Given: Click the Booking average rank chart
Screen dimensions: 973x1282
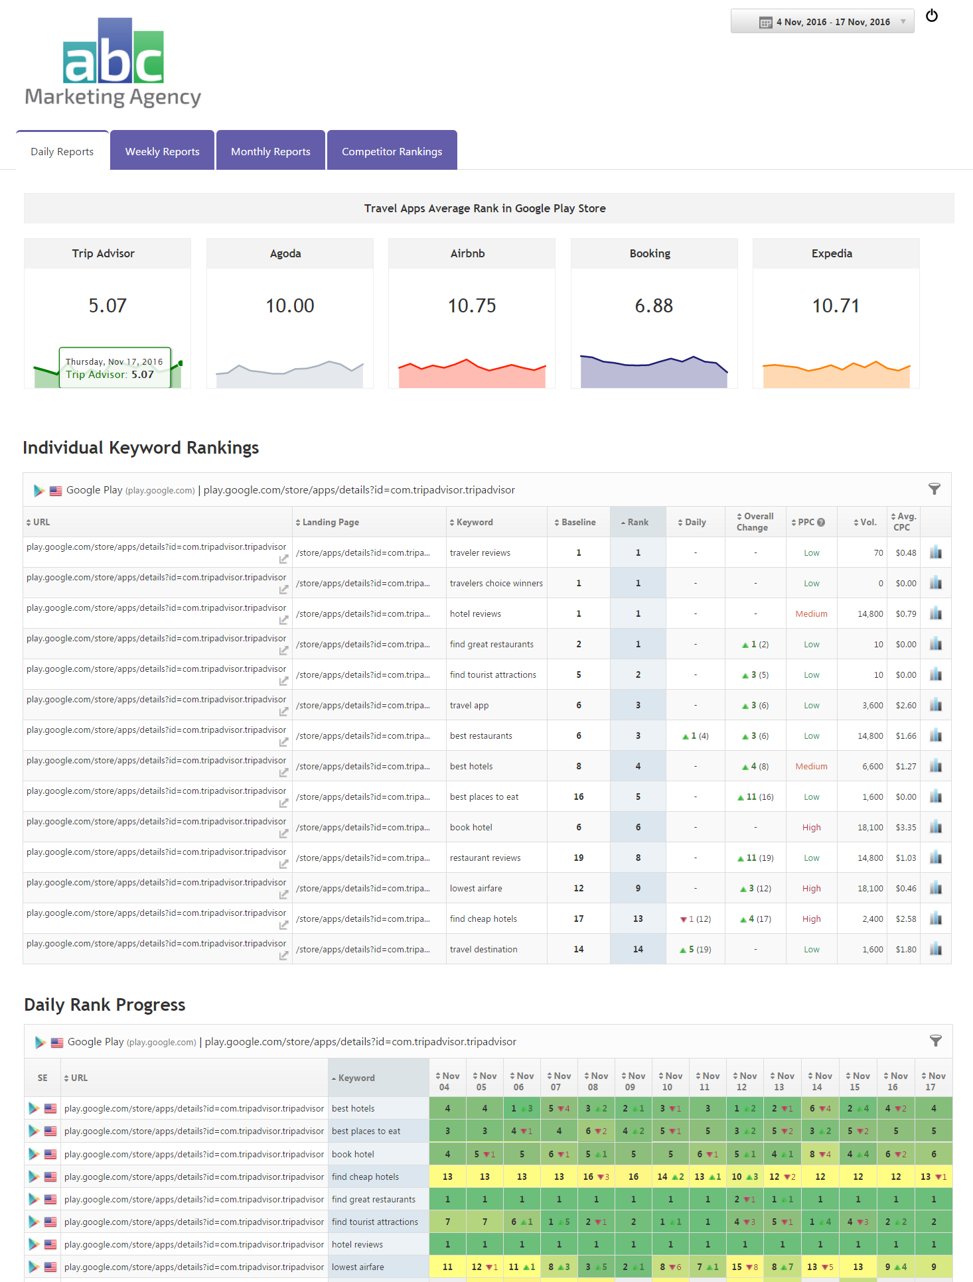Looking at the screenshot, I should 654,371.
